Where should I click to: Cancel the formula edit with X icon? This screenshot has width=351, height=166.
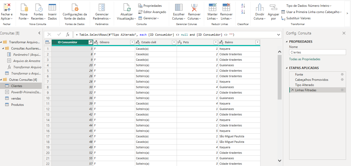pyautogui.click(x=49, y=34)
